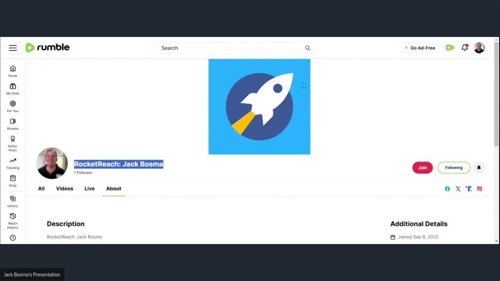Select the About tab
Screen dimensions: 500x281
tap(114, 189)
